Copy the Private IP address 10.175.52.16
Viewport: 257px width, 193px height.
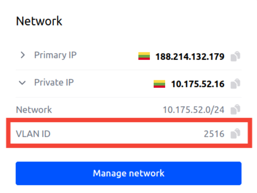click(235, 84)
